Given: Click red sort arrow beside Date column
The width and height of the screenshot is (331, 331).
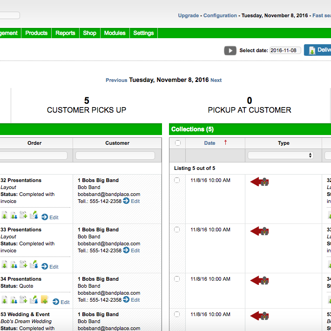Looking at the screenshot, I should [226, 142].
